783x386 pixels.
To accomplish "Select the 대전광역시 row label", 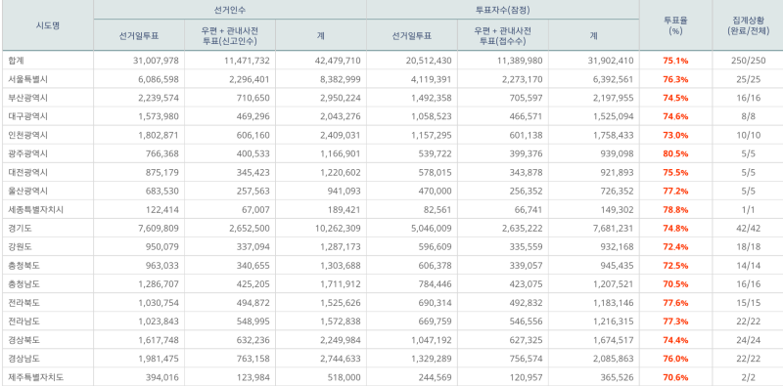I will tap(28, 173).
